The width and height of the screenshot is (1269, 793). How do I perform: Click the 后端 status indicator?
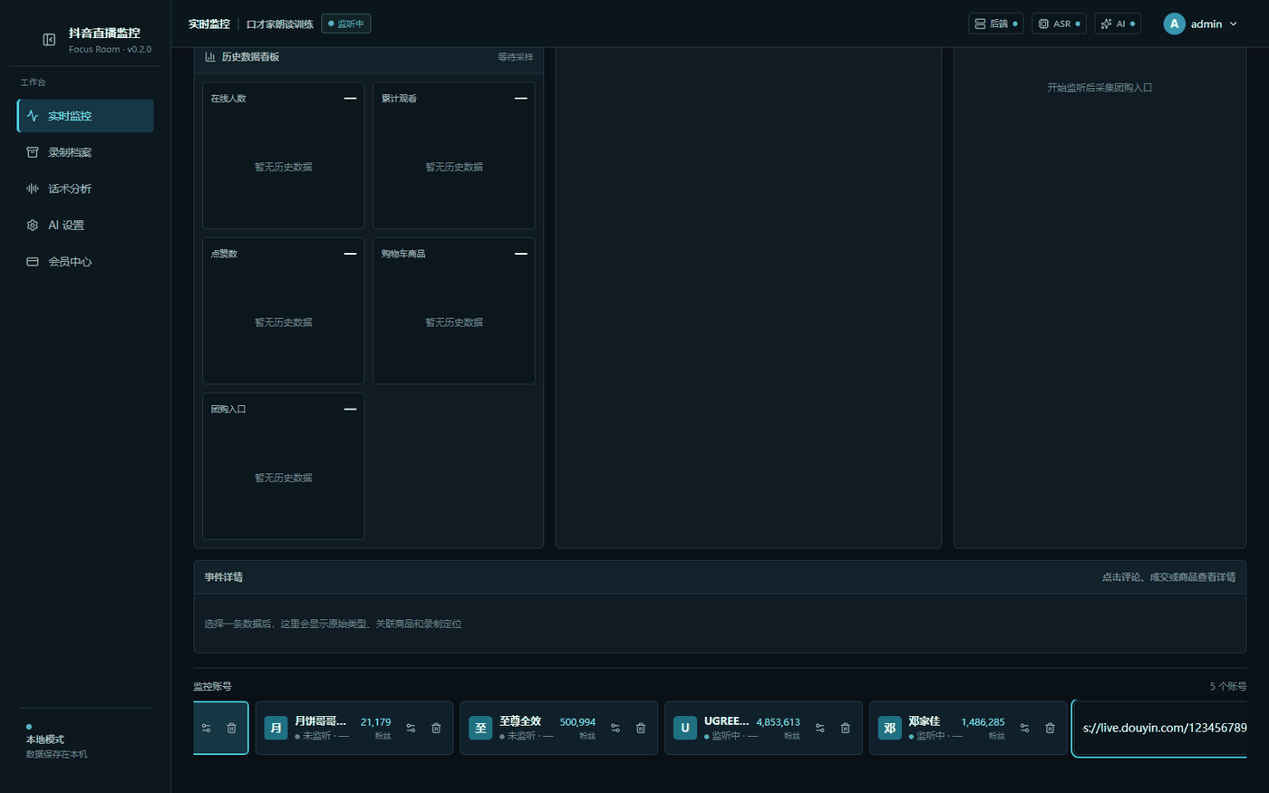tap(995, 24)
